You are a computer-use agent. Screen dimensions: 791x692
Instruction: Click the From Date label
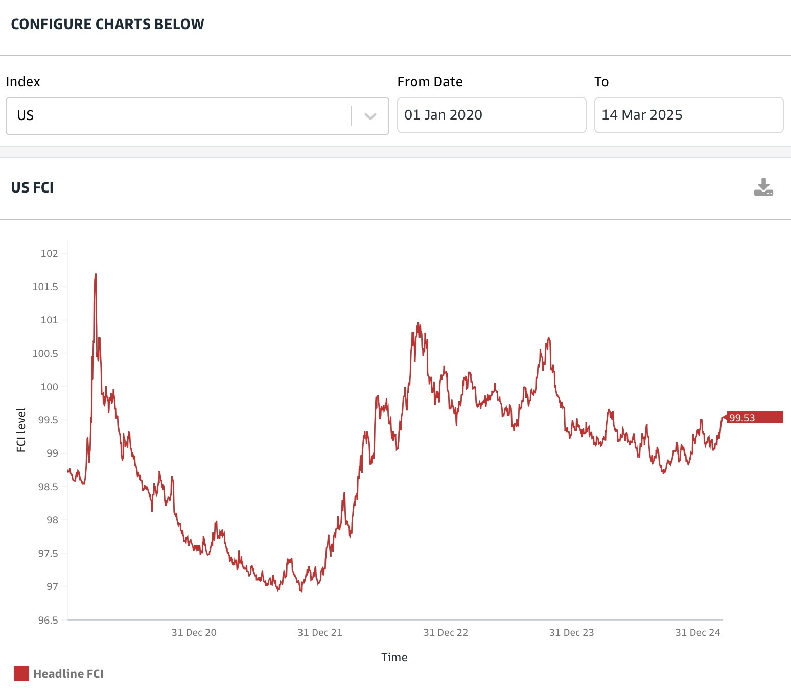pyautogui.click(x=430, y=82)
